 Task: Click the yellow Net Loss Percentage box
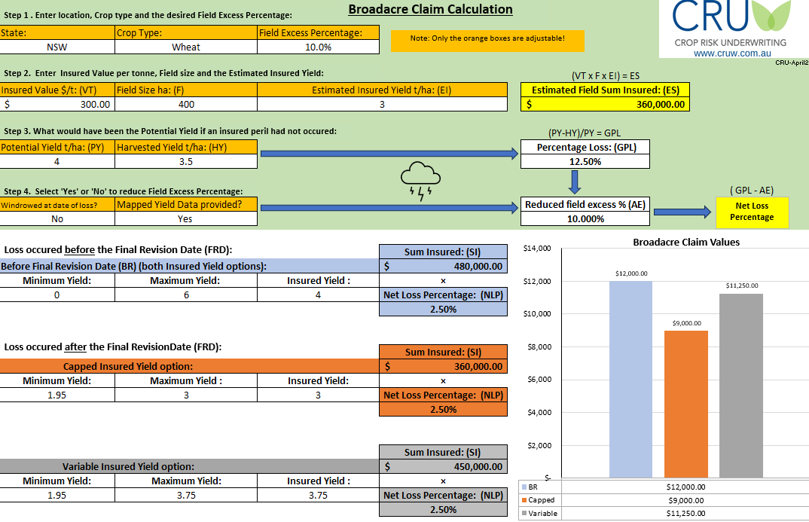tap(753, 212)
